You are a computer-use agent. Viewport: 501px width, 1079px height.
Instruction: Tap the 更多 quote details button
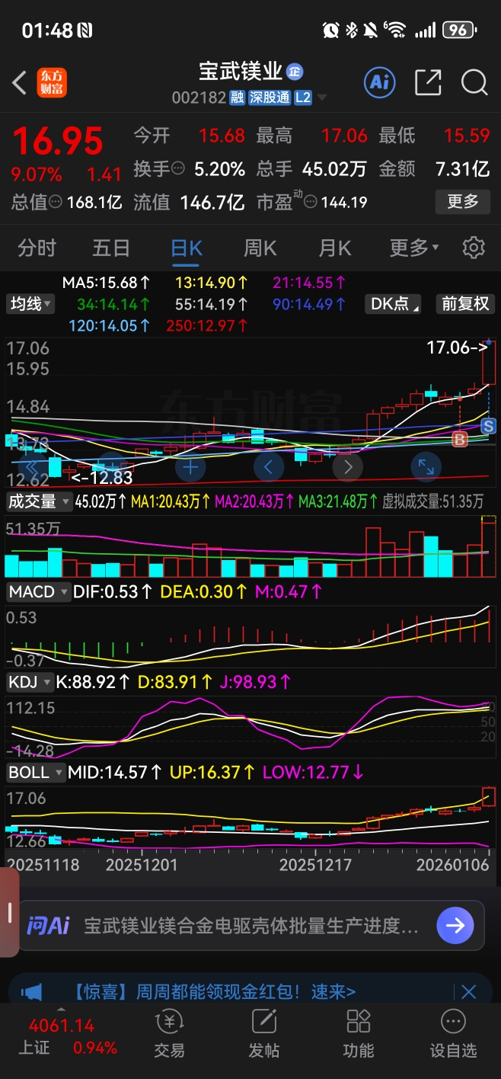[x=462, y=202]
